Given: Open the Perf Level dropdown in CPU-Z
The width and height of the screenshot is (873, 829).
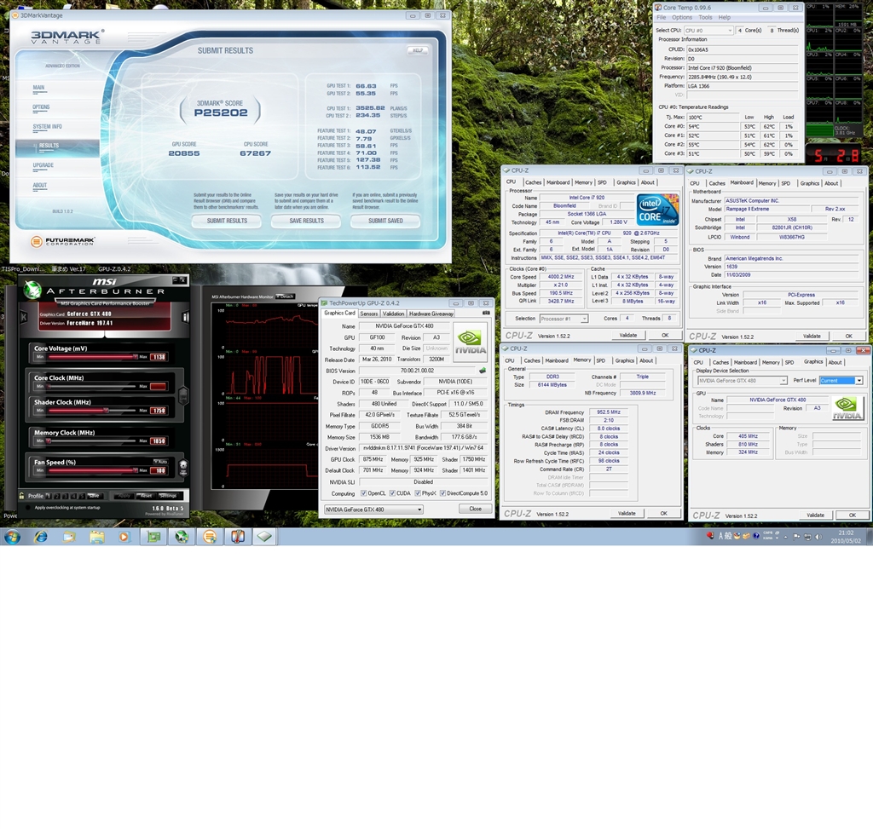Looking at the screenshot, I should [841, 381].
